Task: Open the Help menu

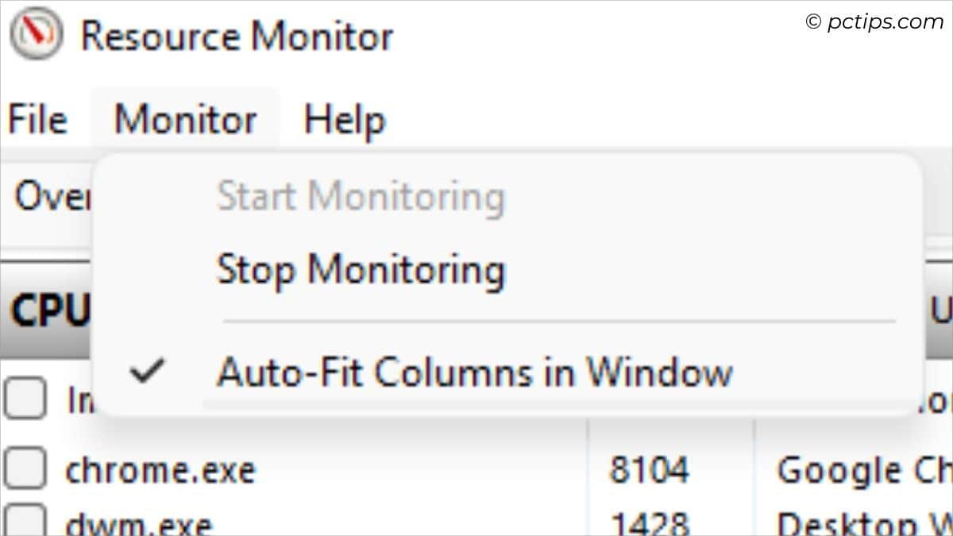Action: click(x=343, y=119)
